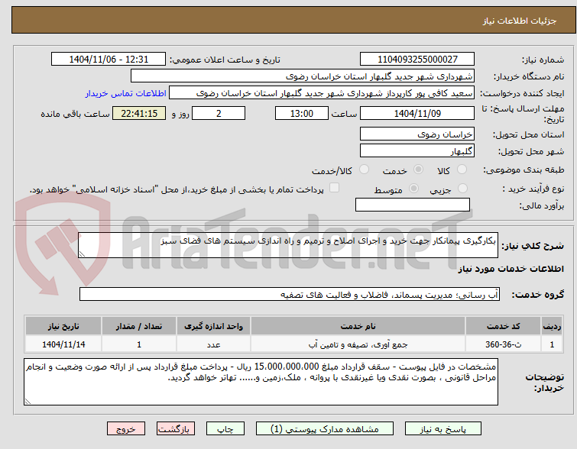Viewport: 577px width, 449px height.
Task: Click service name جمع آوری، تصفیه و تامین آب
Action: 358,344
